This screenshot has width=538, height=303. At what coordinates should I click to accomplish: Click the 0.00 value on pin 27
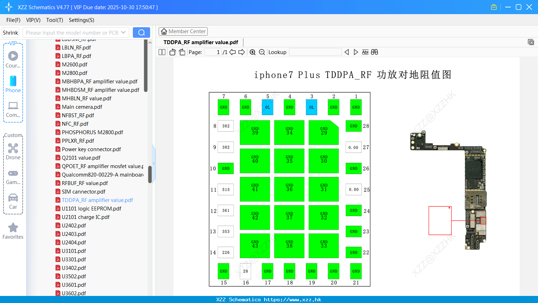click(x=354, y=147)
